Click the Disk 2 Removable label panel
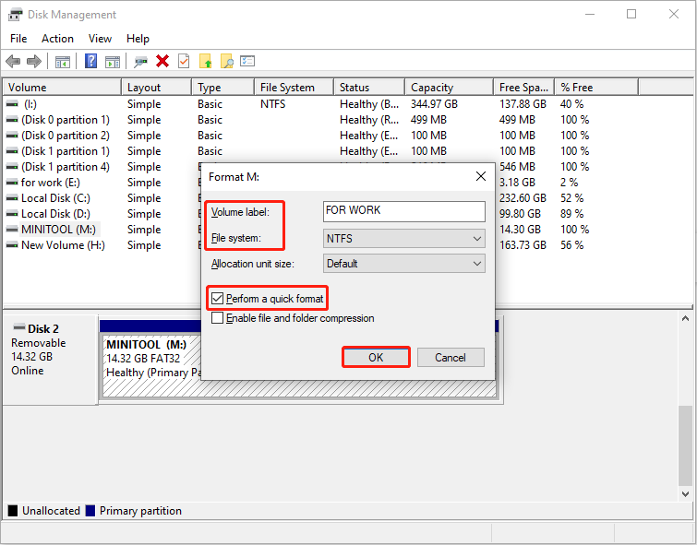 [x=50, y=360]
